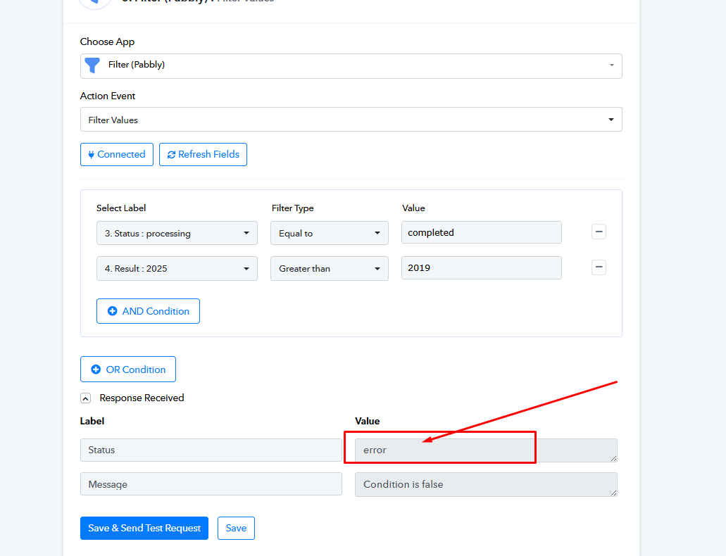Open the Choose App dropdown arrow

[612, 65]
